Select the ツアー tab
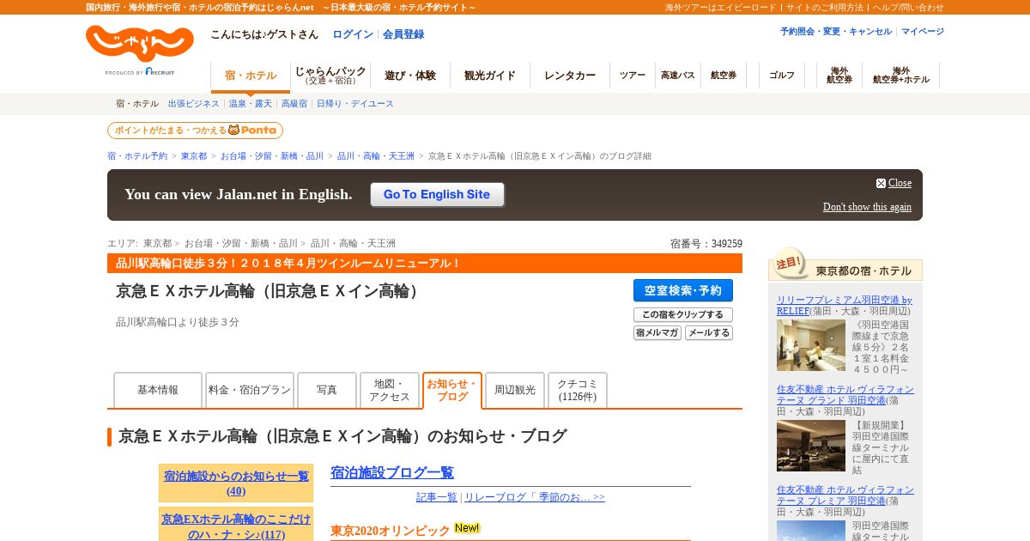Viewport: 1030px width, 541px height. [x=633, y=76]
